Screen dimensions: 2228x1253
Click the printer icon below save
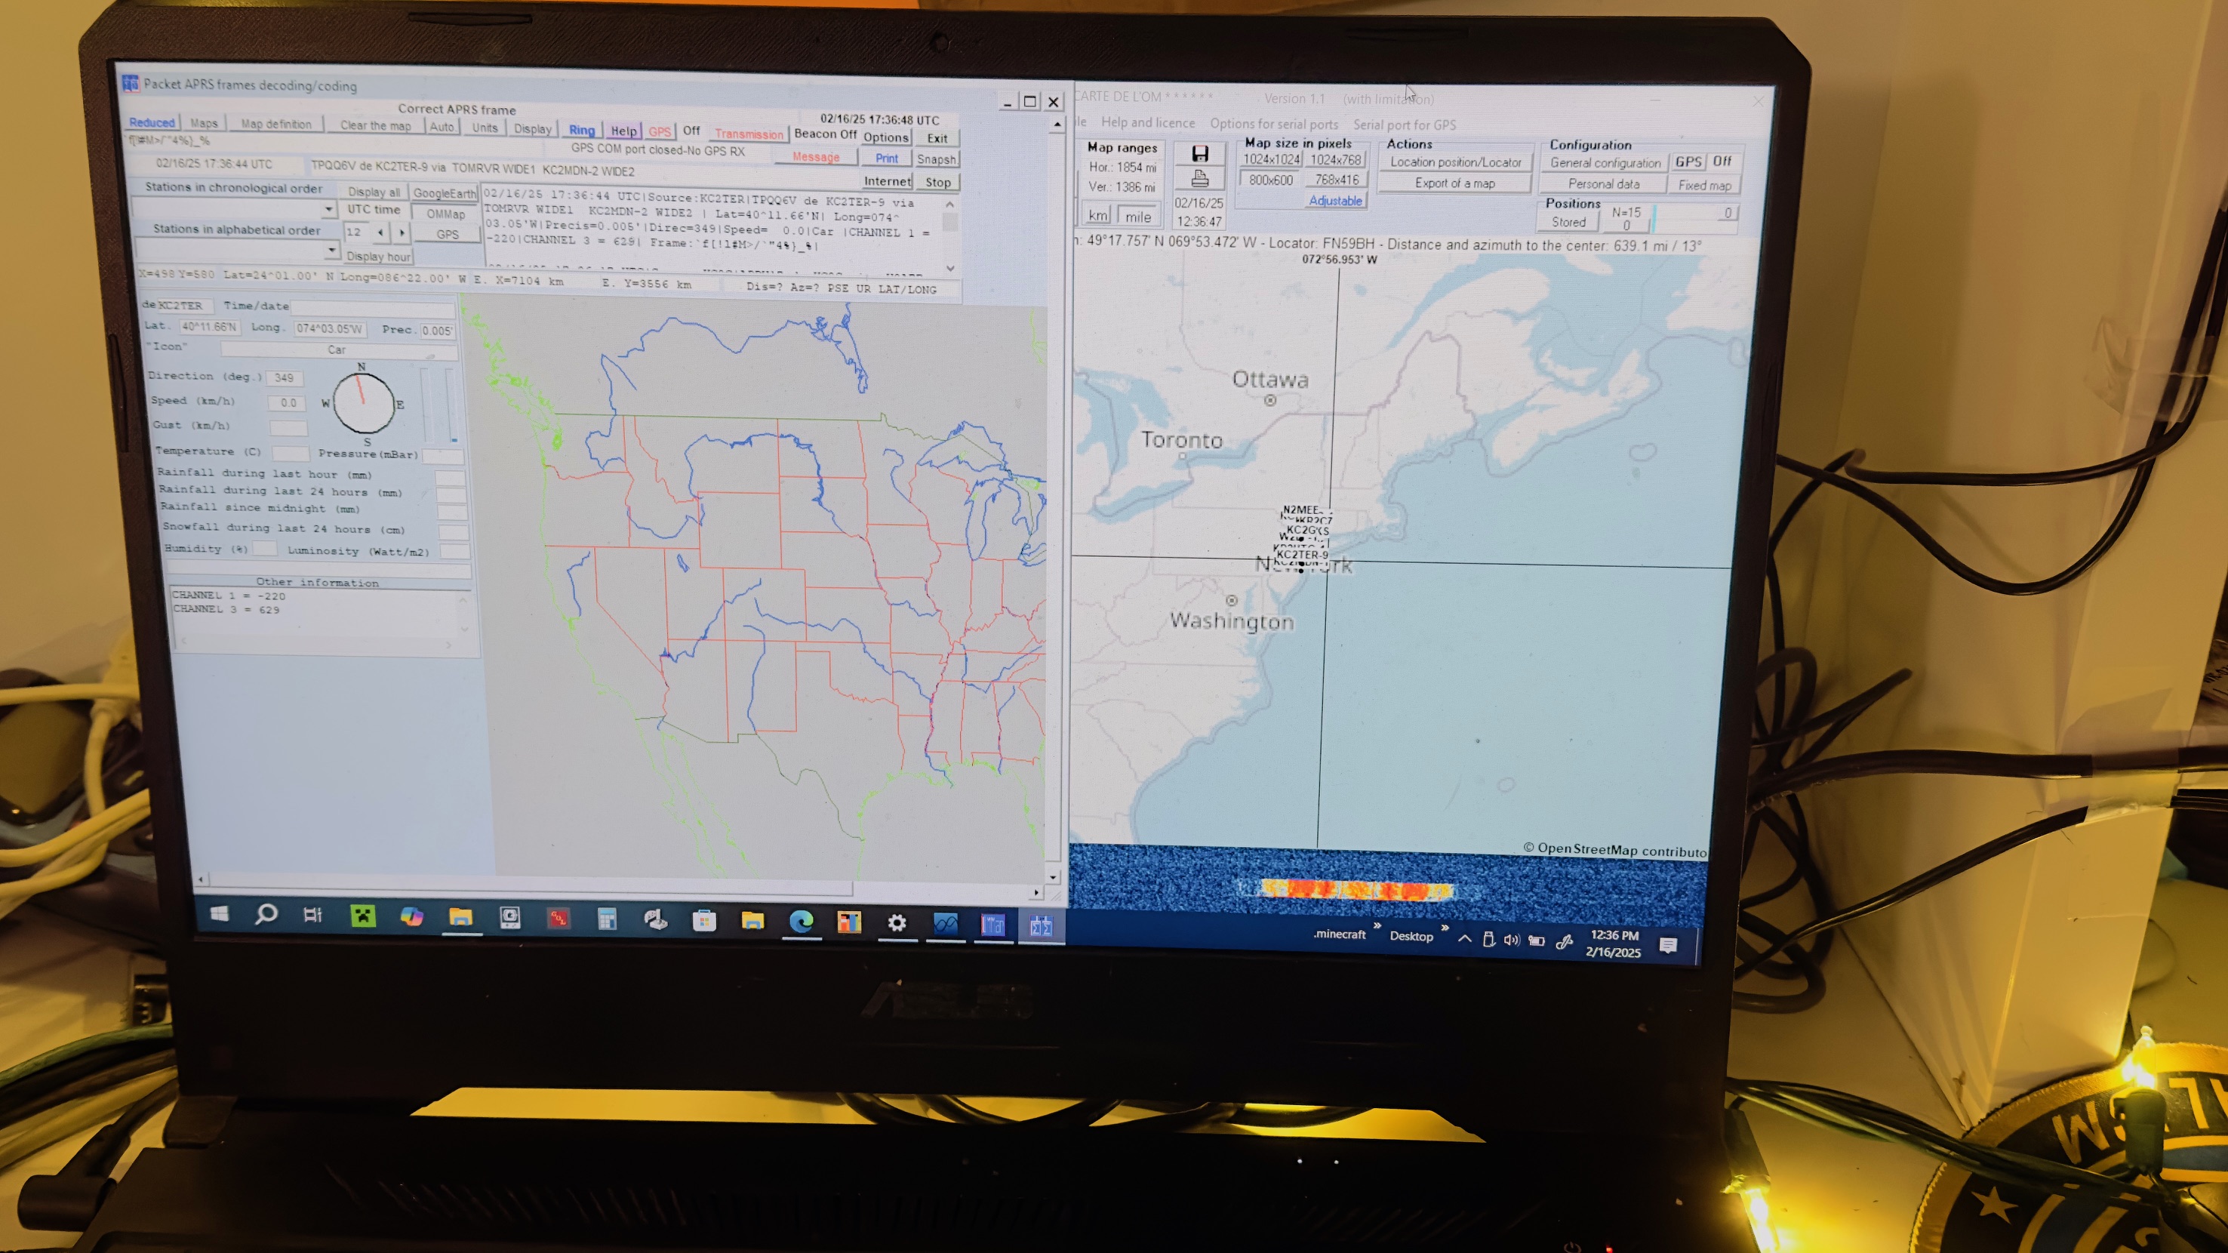[x=1199, y=179]
